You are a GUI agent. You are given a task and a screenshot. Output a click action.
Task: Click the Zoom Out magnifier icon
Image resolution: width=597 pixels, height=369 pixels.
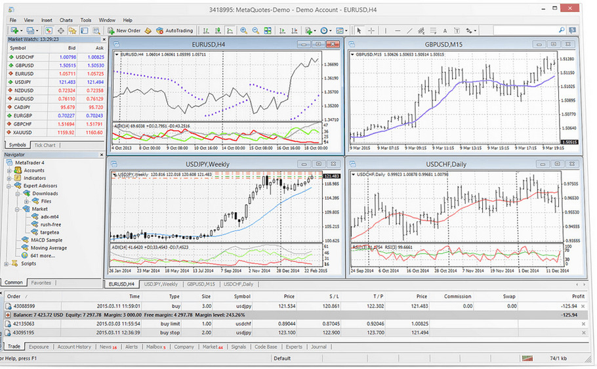click(255, 30)
